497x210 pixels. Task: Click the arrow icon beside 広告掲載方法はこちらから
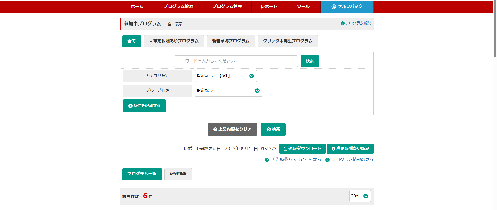tap(267, 160)
